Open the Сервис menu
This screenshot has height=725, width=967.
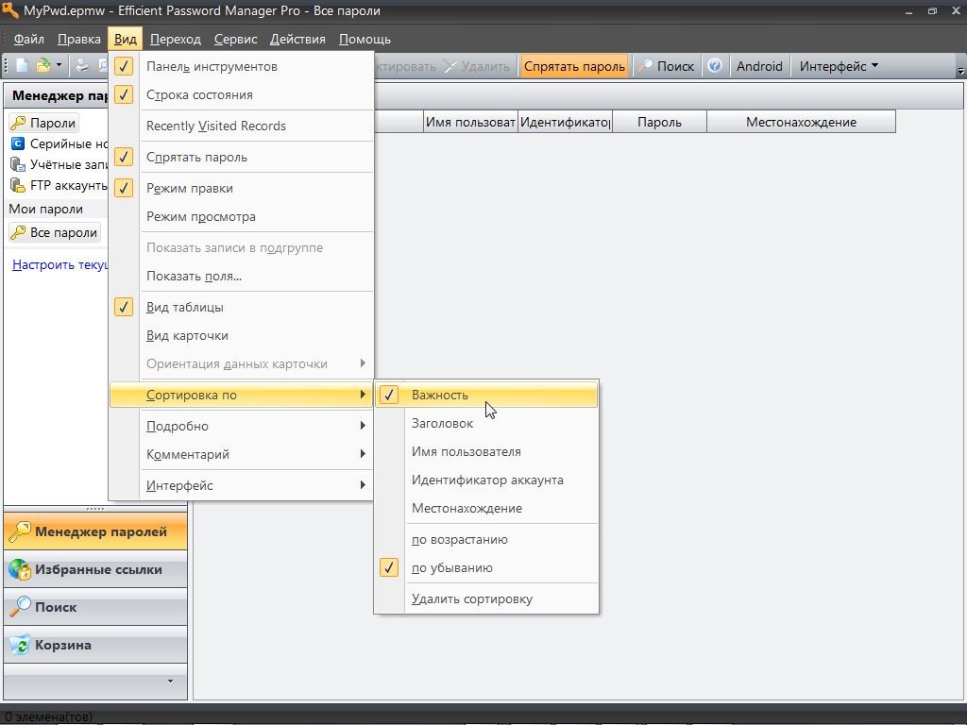click(x=235, y=39)
